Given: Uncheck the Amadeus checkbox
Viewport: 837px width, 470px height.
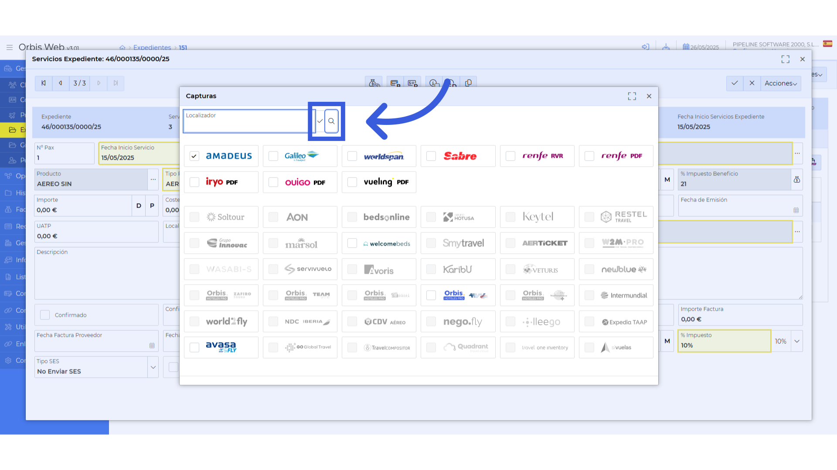Looking at the screenshot, I should 194,156.
